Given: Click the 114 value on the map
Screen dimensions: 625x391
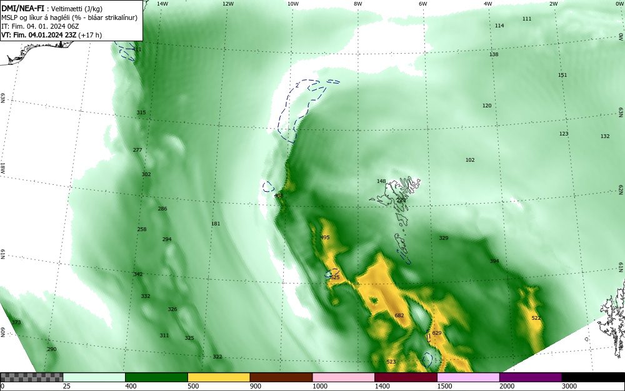Looking at the screenshot, I should pos(499,26).
